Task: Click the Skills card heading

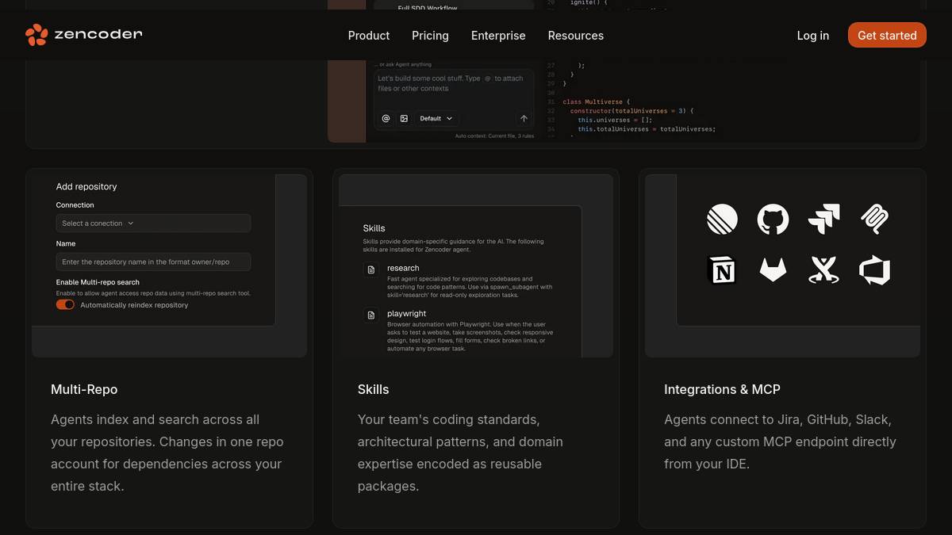Action: (x=373, y=389)
